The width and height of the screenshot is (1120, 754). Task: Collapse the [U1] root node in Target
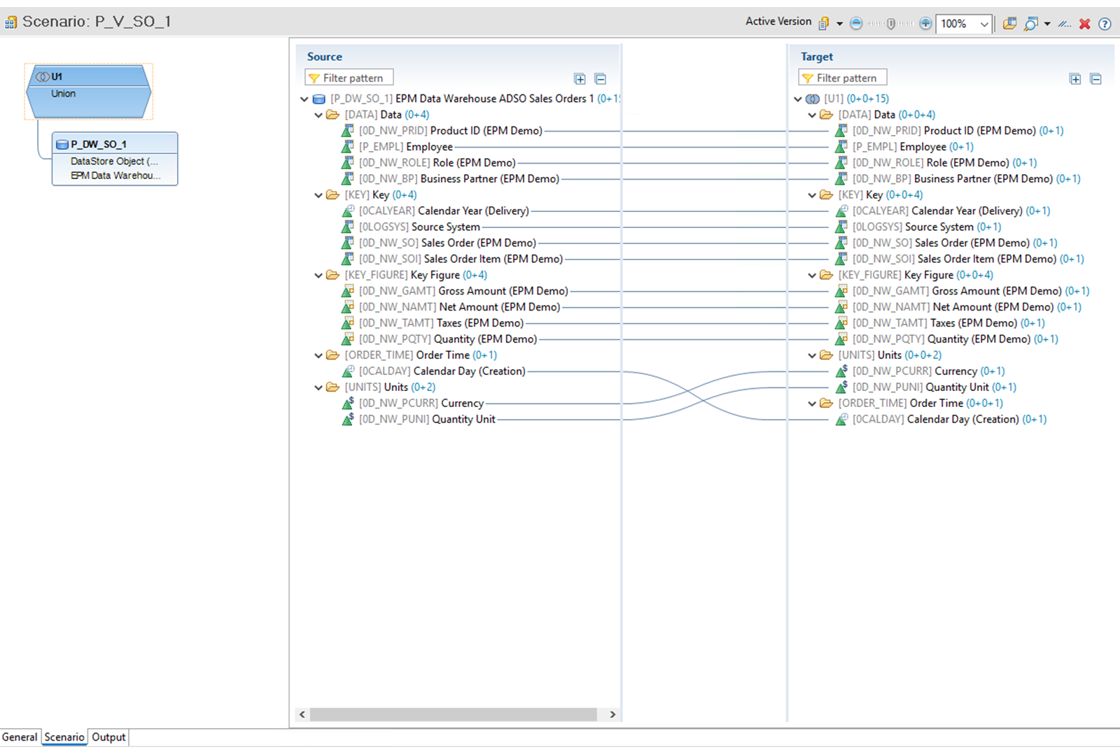pyautogui.click(x=798, y=99)
